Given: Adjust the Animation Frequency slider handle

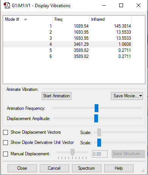Looking at the screenshot, I should coord(97,108).
